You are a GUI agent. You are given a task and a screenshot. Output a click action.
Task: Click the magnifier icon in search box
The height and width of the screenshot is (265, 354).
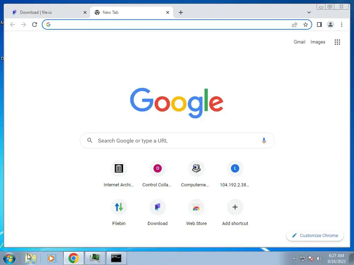[x=90, y=140]
